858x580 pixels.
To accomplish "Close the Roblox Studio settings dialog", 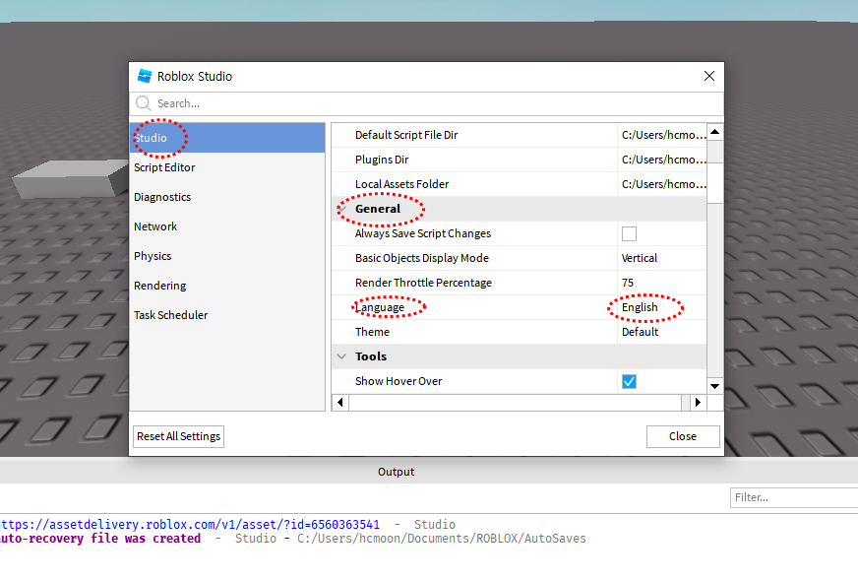I will 709,76.
